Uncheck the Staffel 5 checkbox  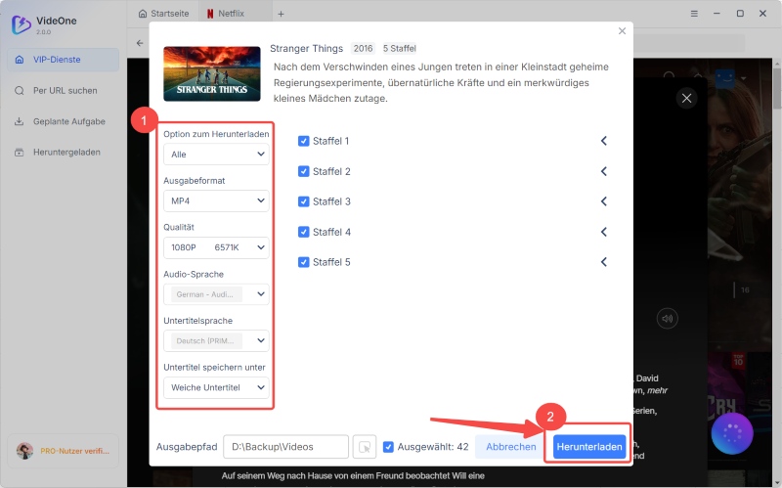(x=303, y=262)
